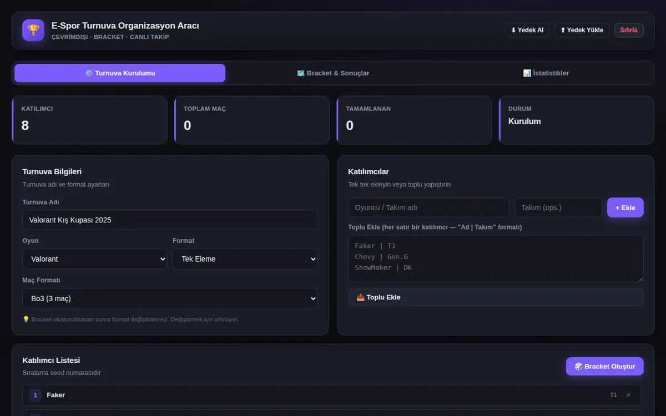
Task: Click the Katılımcı Listesi heading
Action: pos(51,361)
